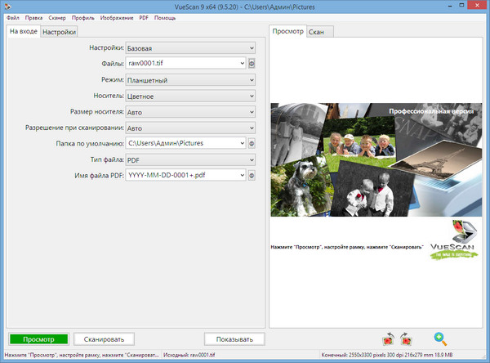This screenshot has height=363, width=490.
Task: Click the browse icon beside the Файлы field
Action: tap(252, 64)
